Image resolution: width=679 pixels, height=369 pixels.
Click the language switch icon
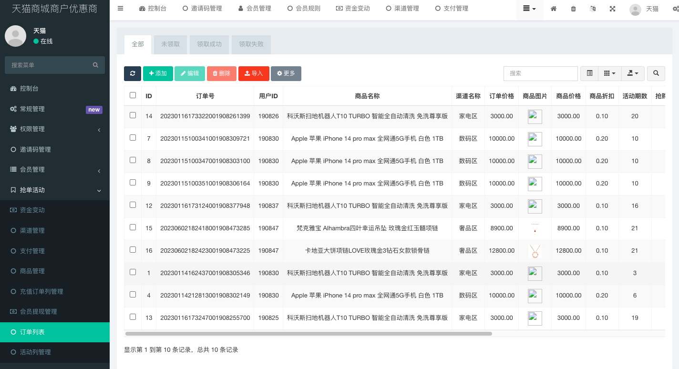coord(593,9)
